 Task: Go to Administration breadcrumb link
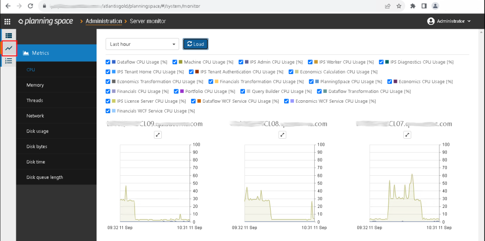[x=103, y=21]
